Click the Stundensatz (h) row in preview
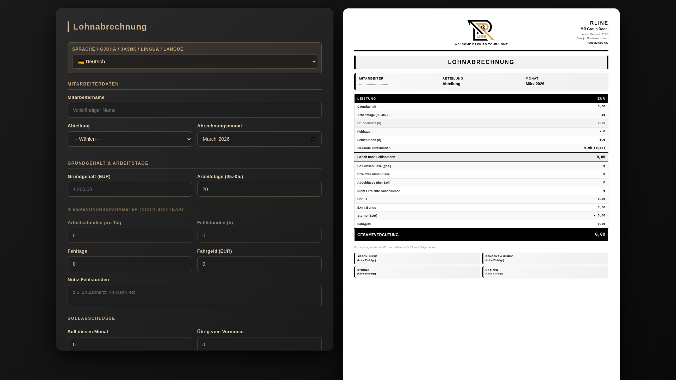 click(481, 123)
